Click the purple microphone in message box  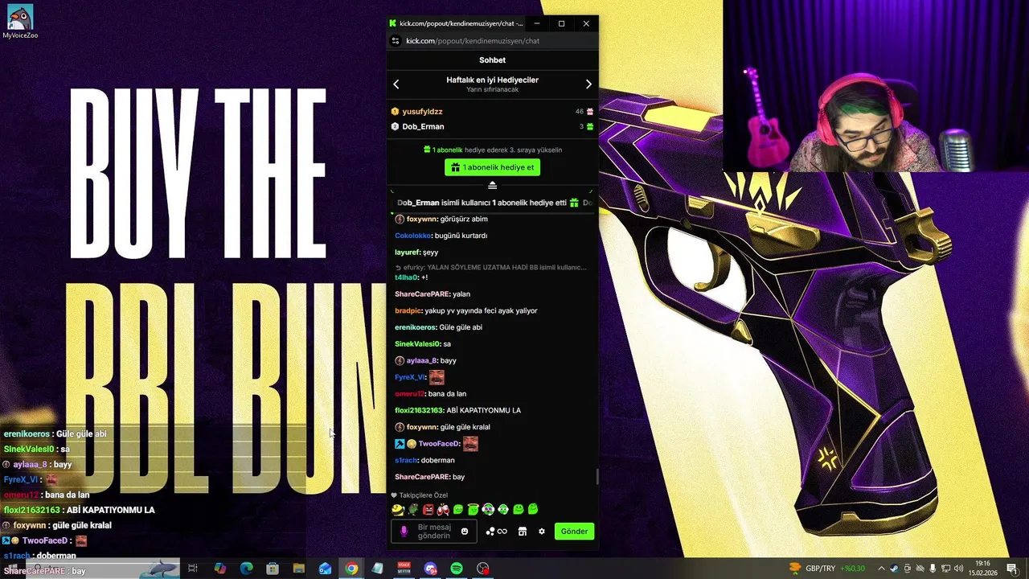click(x=404, y=532)
